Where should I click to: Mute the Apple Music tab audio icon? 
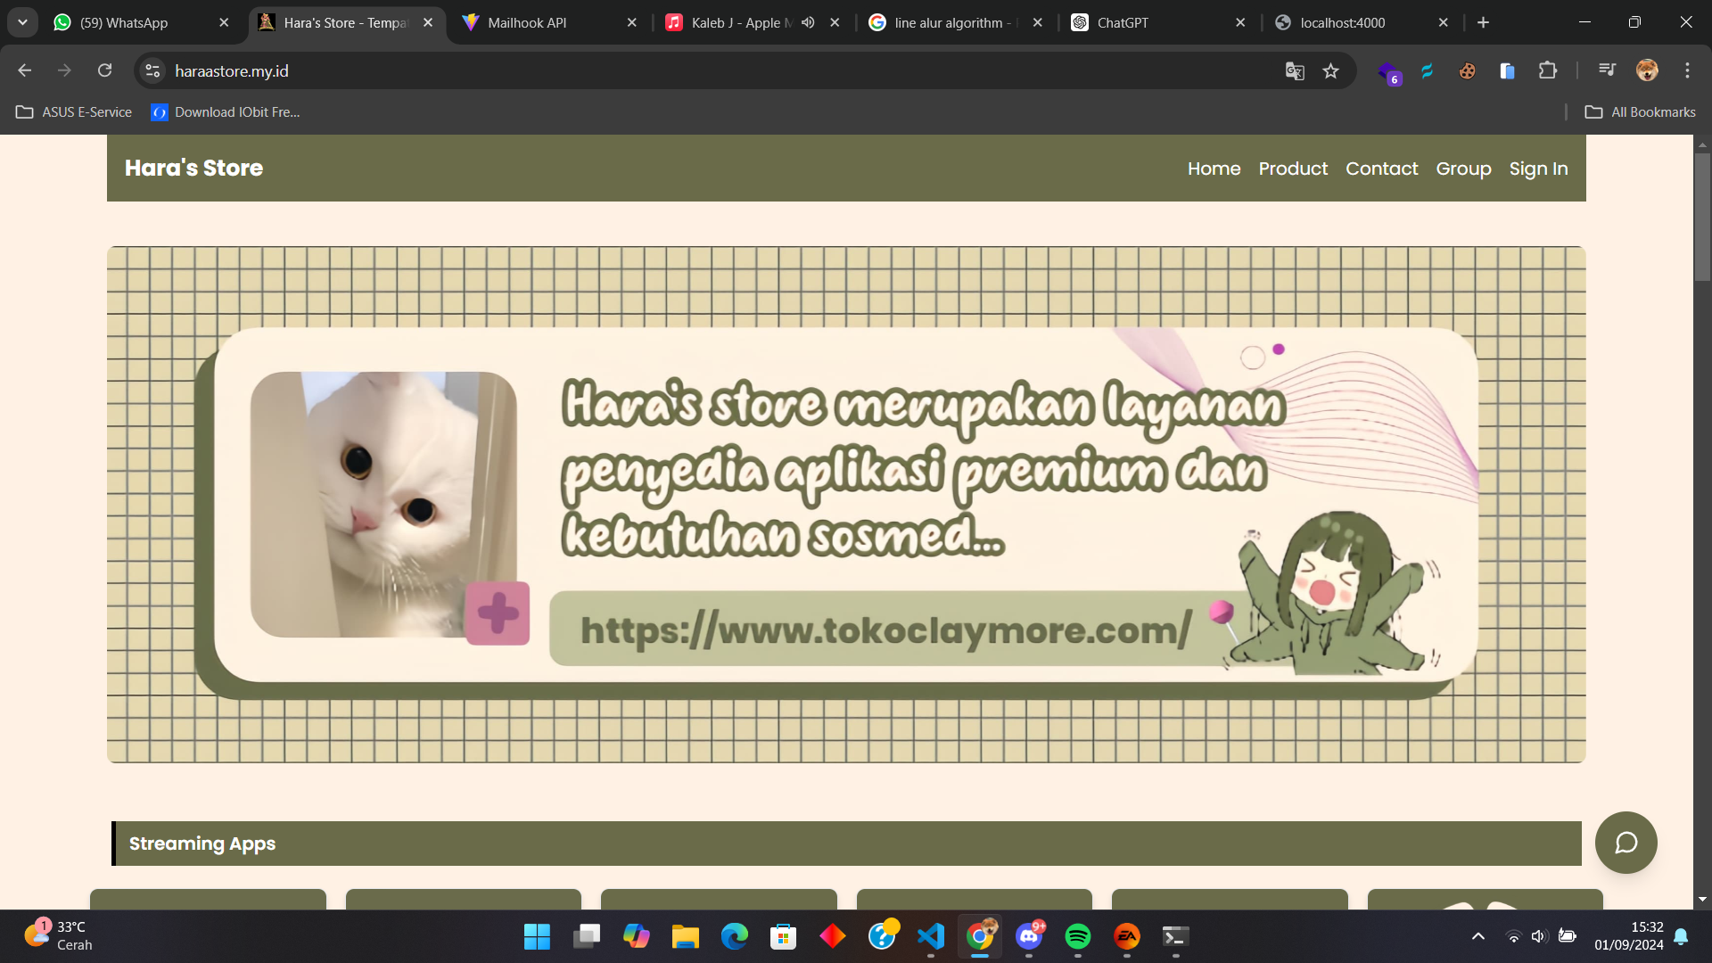(x=808, y=22)
